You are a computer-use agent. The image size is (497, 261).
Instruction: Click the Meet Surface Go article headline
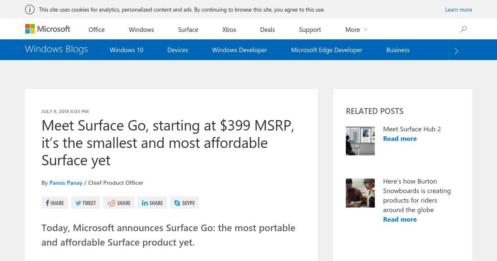coord(168,143)
